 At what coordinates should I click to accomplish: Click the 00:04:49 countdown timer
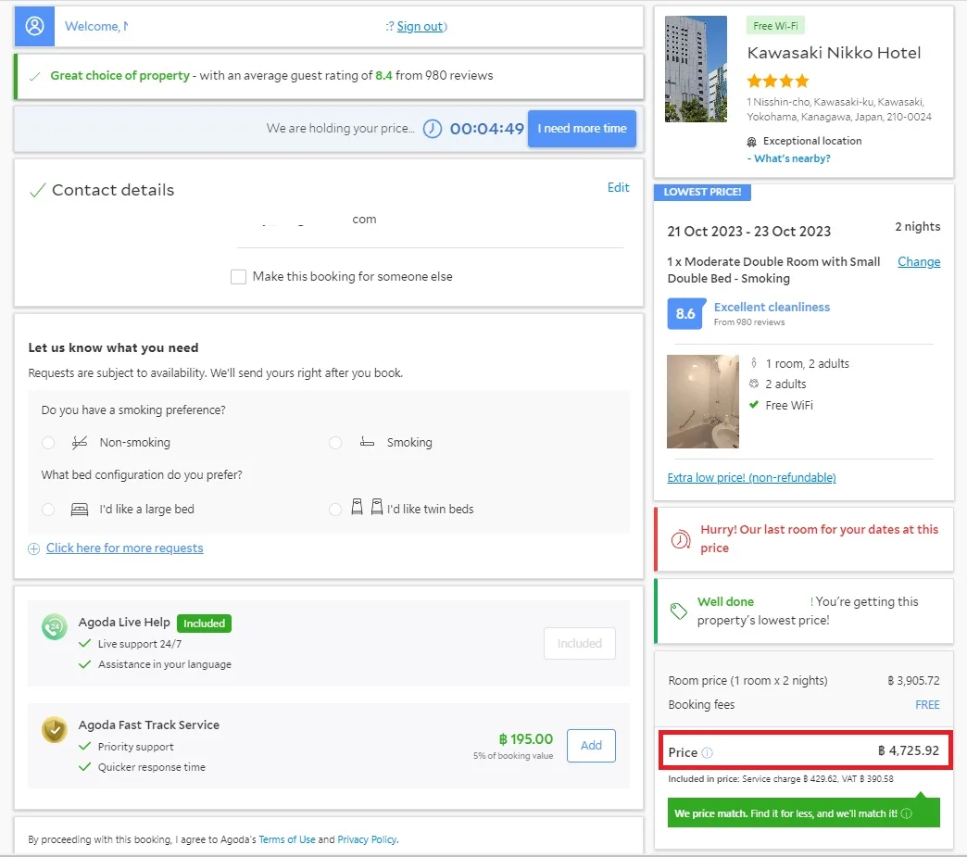(486, 129)
